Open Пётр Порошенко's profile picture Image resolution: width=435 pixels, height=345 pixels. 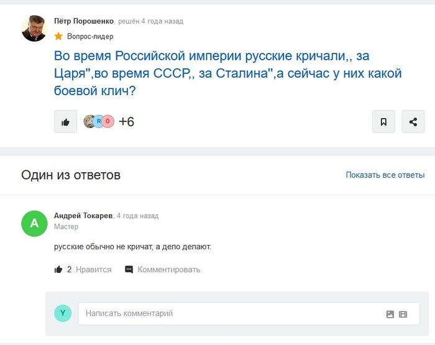tap(34, 29)
